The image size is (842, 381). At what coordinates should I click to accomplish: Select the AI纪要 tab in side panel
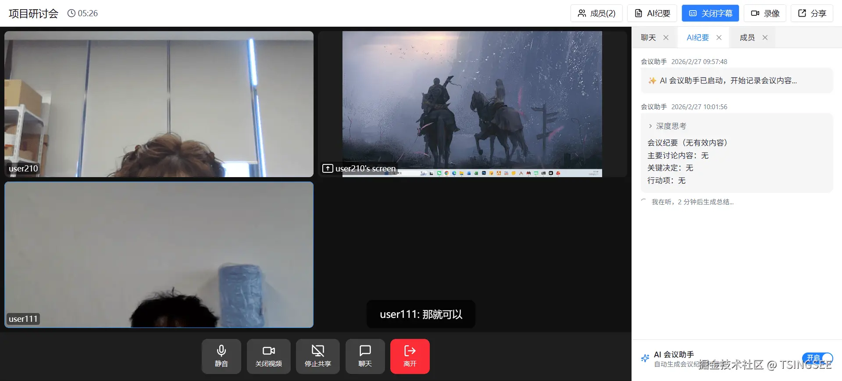click(698, 38)
